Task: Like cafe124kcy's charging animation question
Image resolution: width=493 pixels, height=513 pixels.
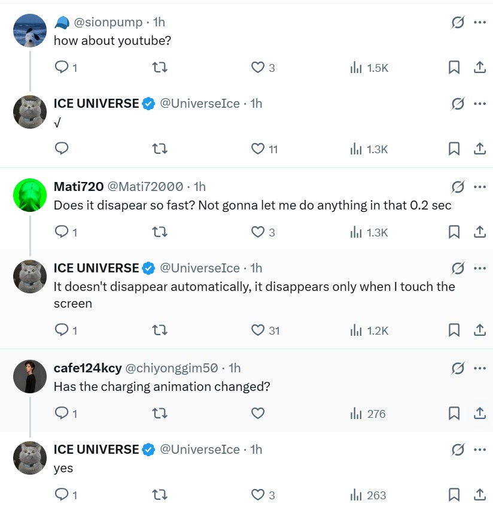Action: [x=258, y=413]
